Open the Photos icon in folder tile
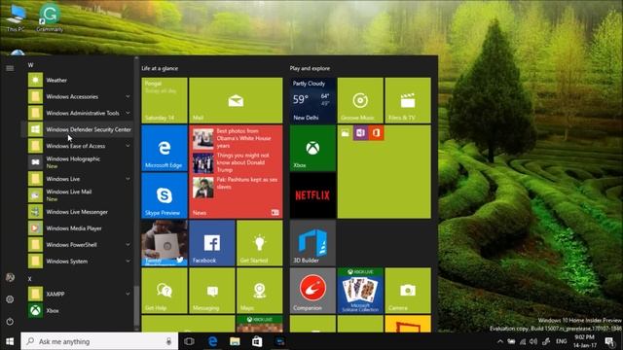This screenshot has width=623, height=350. coord(346,133)
